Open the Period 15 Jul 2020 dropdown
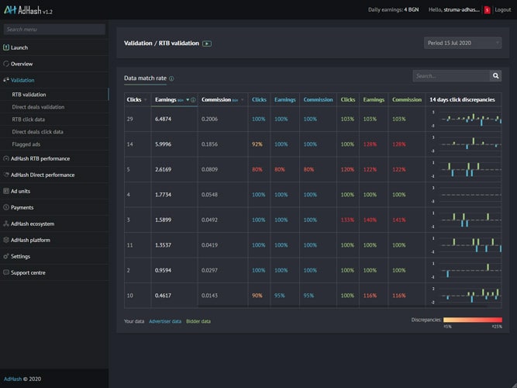517x388 pixels. coord(462,43)
